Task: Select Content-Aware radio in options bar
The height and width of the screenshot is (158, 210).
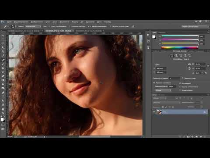Action: [89, 26]
